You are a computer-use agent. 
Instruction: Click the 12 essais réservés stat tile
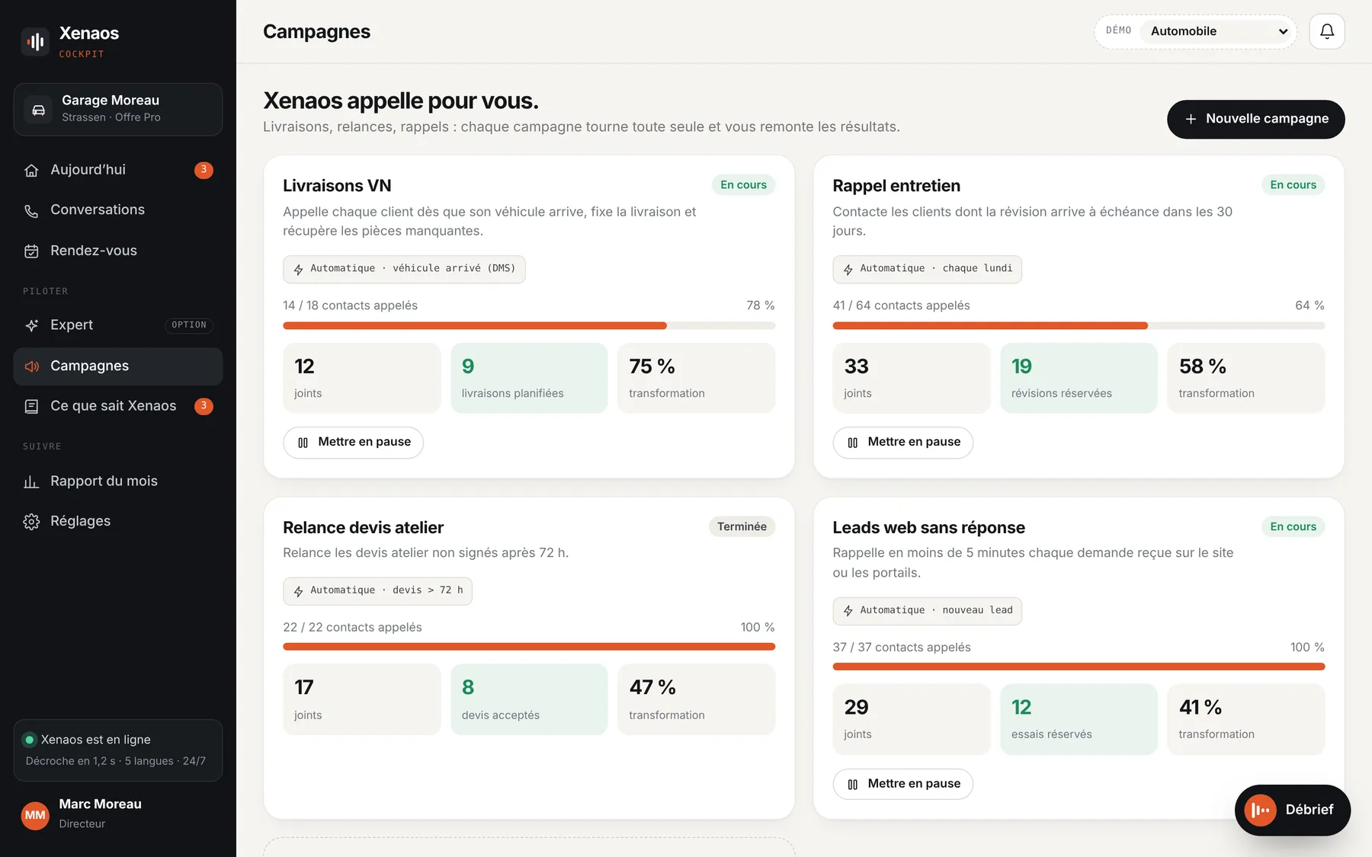point(1079,719)
